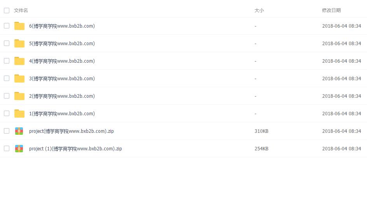Click folder icon for folder 1

click(x=19, y=114)
